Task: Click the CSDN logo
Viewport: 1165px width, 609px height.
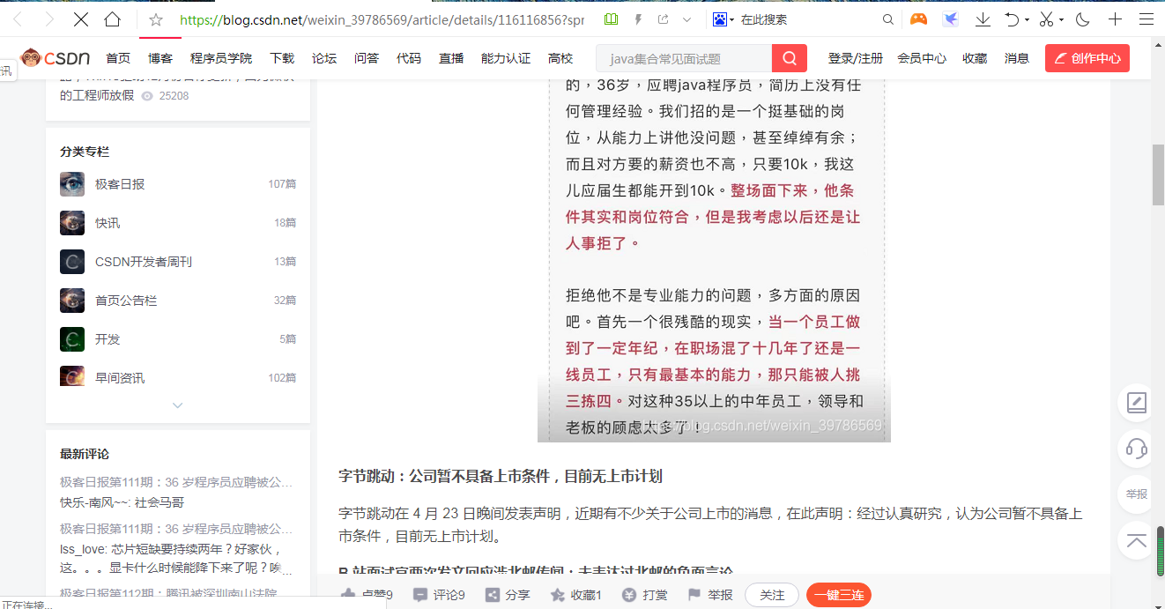Action: click(x=56, y=58)
